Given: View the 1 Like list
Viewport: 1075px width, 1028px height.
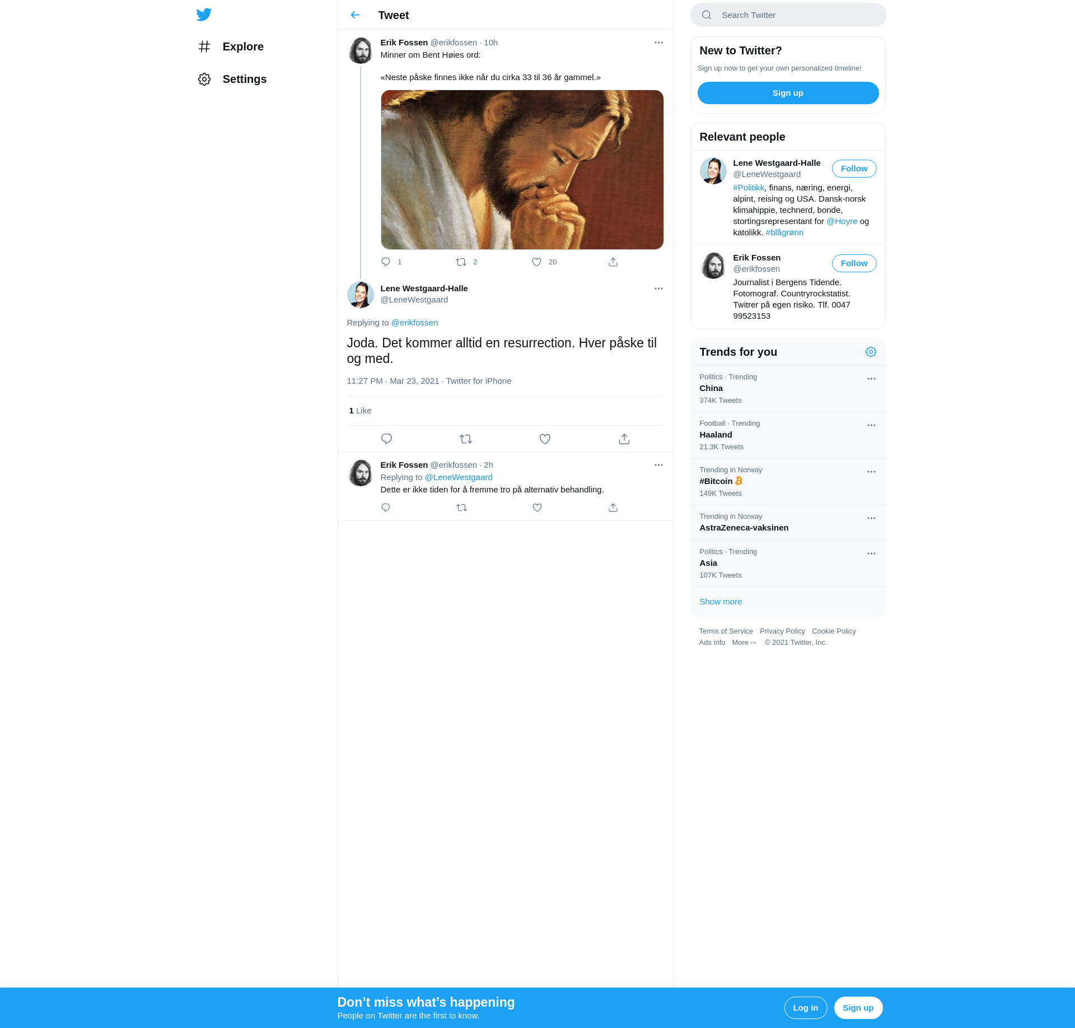Looking at the screenshot, I should point(360,411).
